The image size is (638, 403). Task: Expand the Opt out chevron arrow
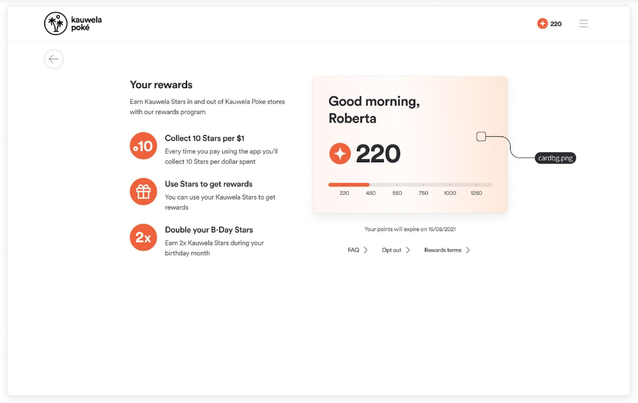point(407,250)
